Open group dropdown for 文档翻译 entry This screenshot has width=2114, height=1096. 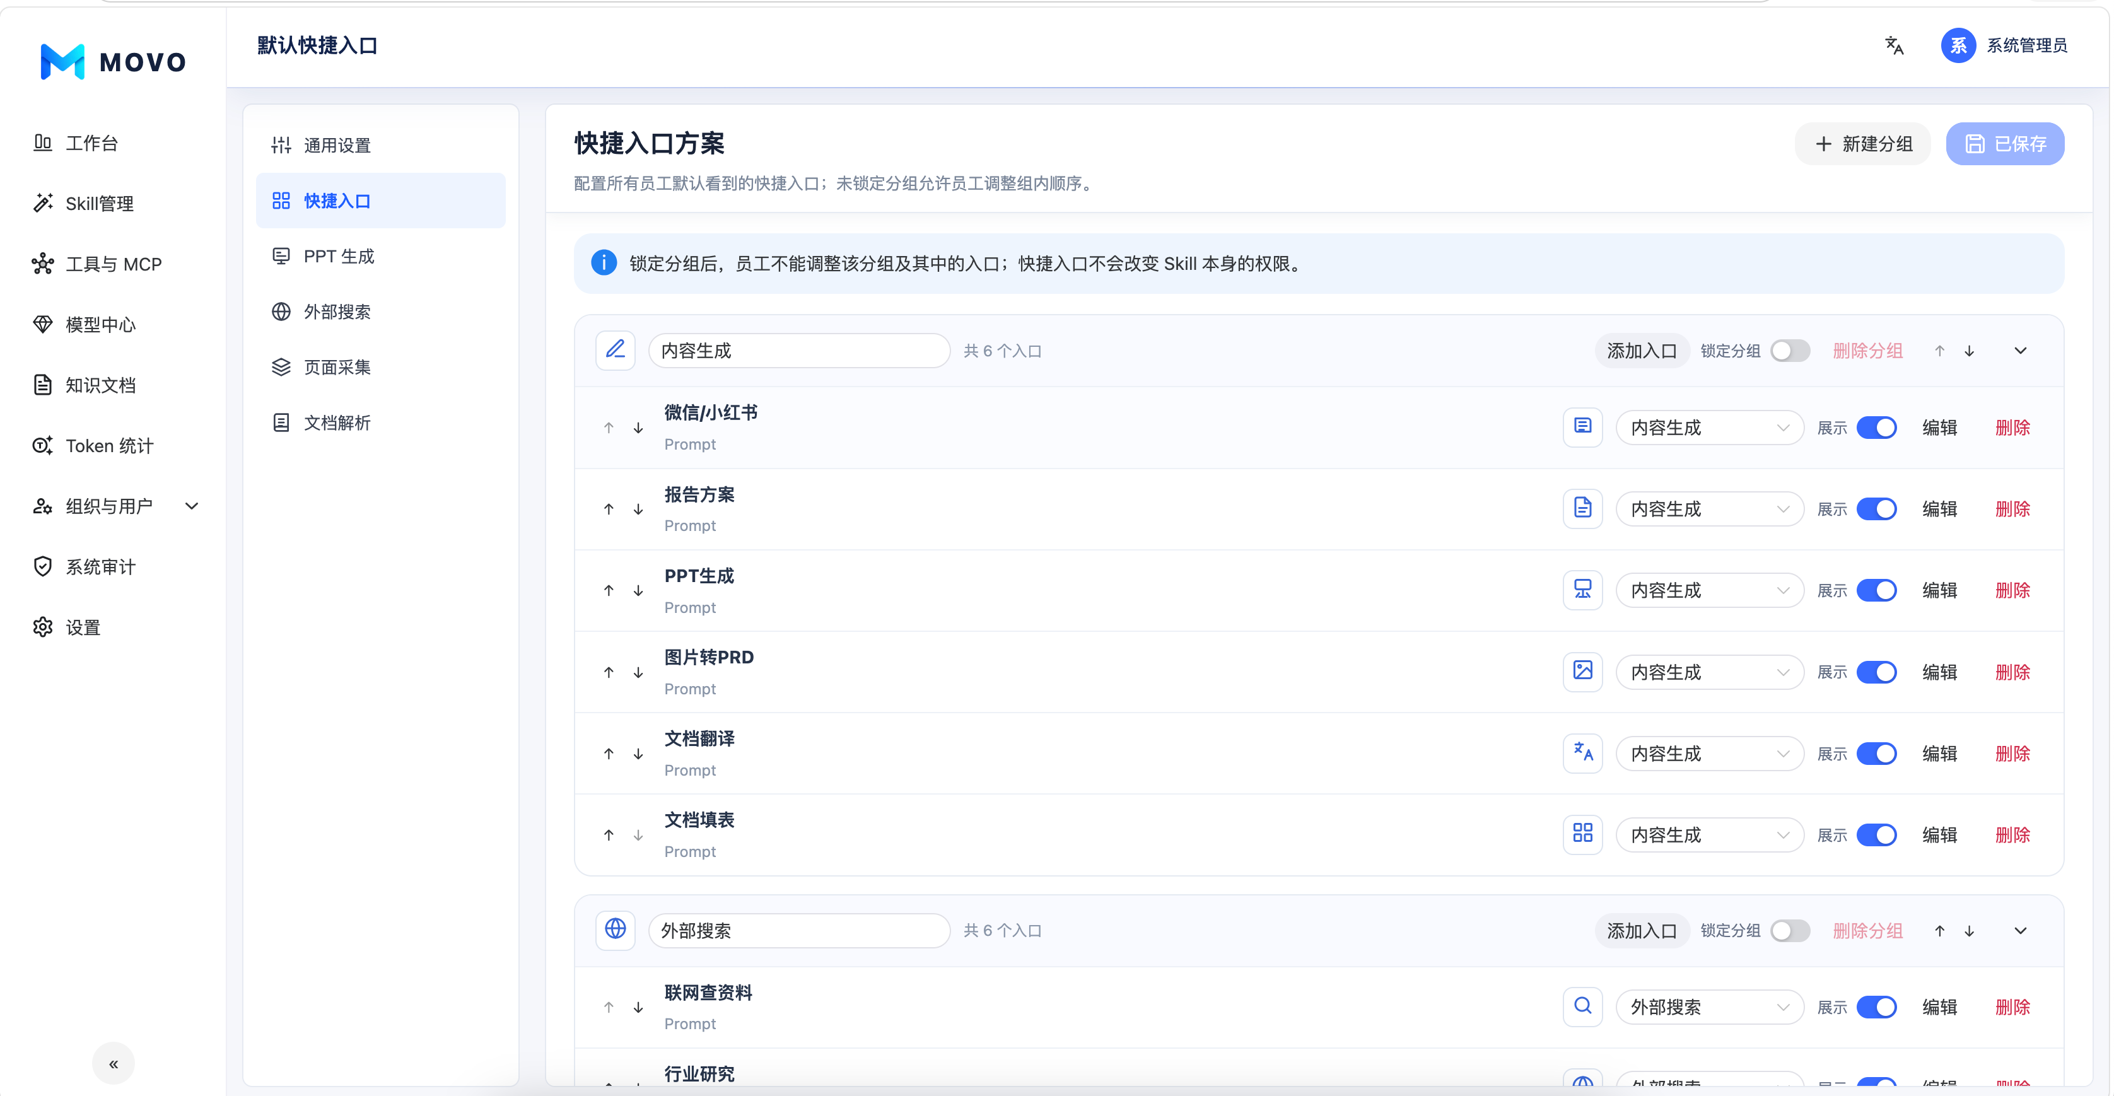tap(1709, 753)
